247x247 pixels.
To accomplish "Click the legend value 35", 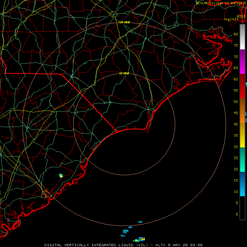I will click(236, 136).
